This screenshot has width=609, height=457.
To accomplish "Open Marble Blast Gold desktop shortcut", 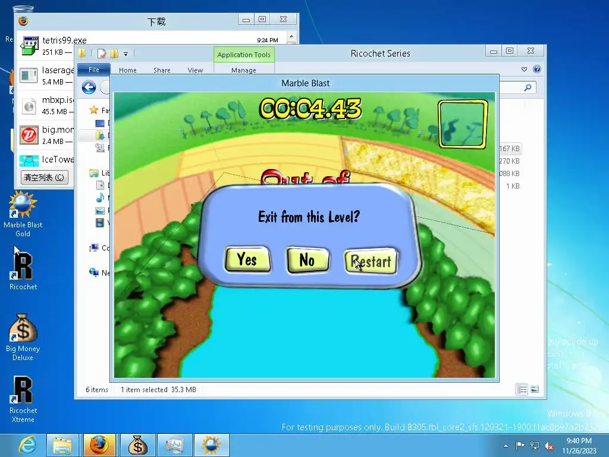I will click(x=23, y=214).
